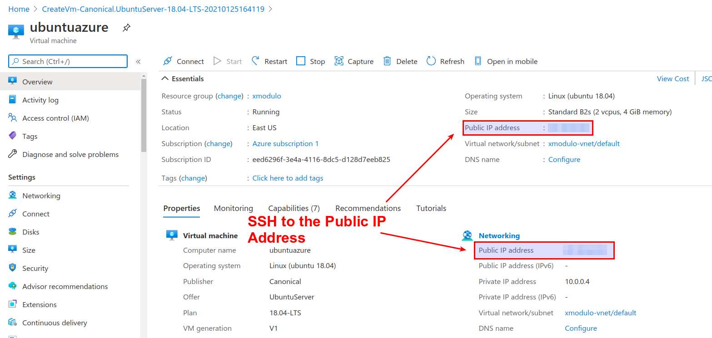Screen dimensions: 712x338
Task: Click Configure DNS name in Networking properties
Action: coord(581,328)
